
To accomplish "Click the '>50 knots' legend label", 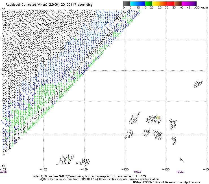I will coord(201,8).
